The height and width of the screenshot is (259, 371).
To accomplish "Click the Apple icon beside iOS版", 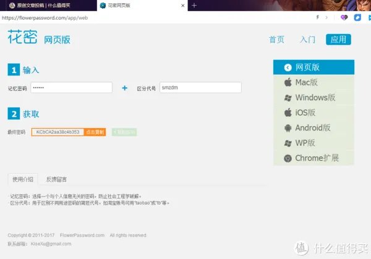I will pyautogui.click(x=288, y=113).
